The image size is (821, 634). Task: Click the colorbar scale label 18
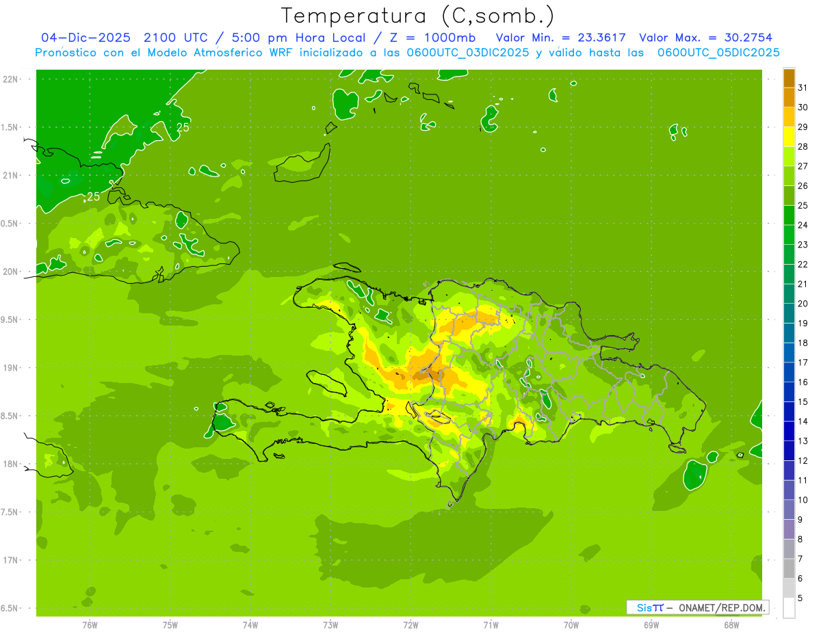[x=803, y=343]
